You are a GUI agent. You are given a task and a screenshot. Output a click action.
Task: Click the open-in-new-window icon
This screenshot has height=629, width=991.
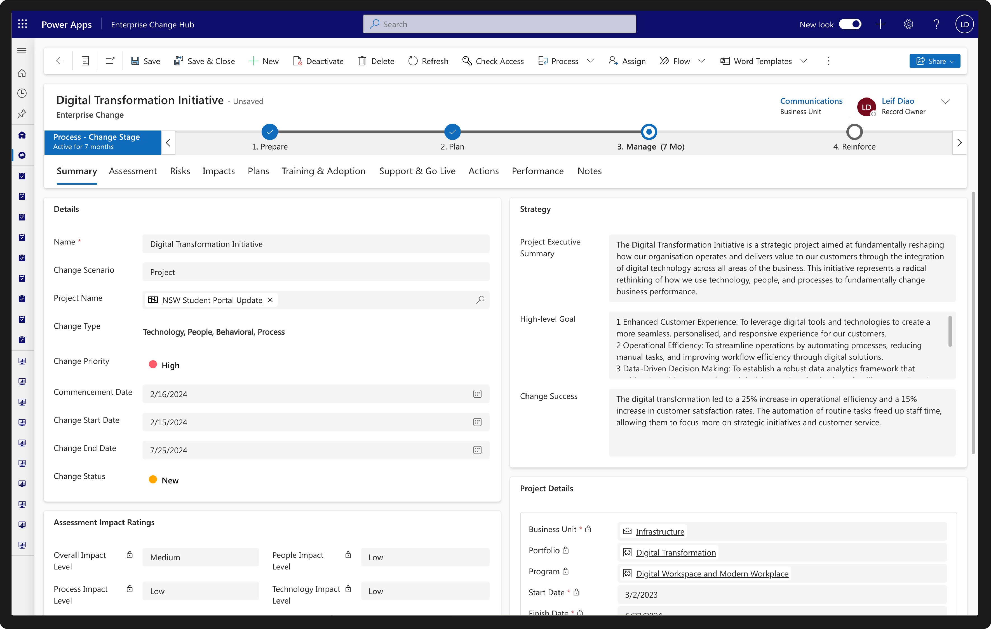110,61
